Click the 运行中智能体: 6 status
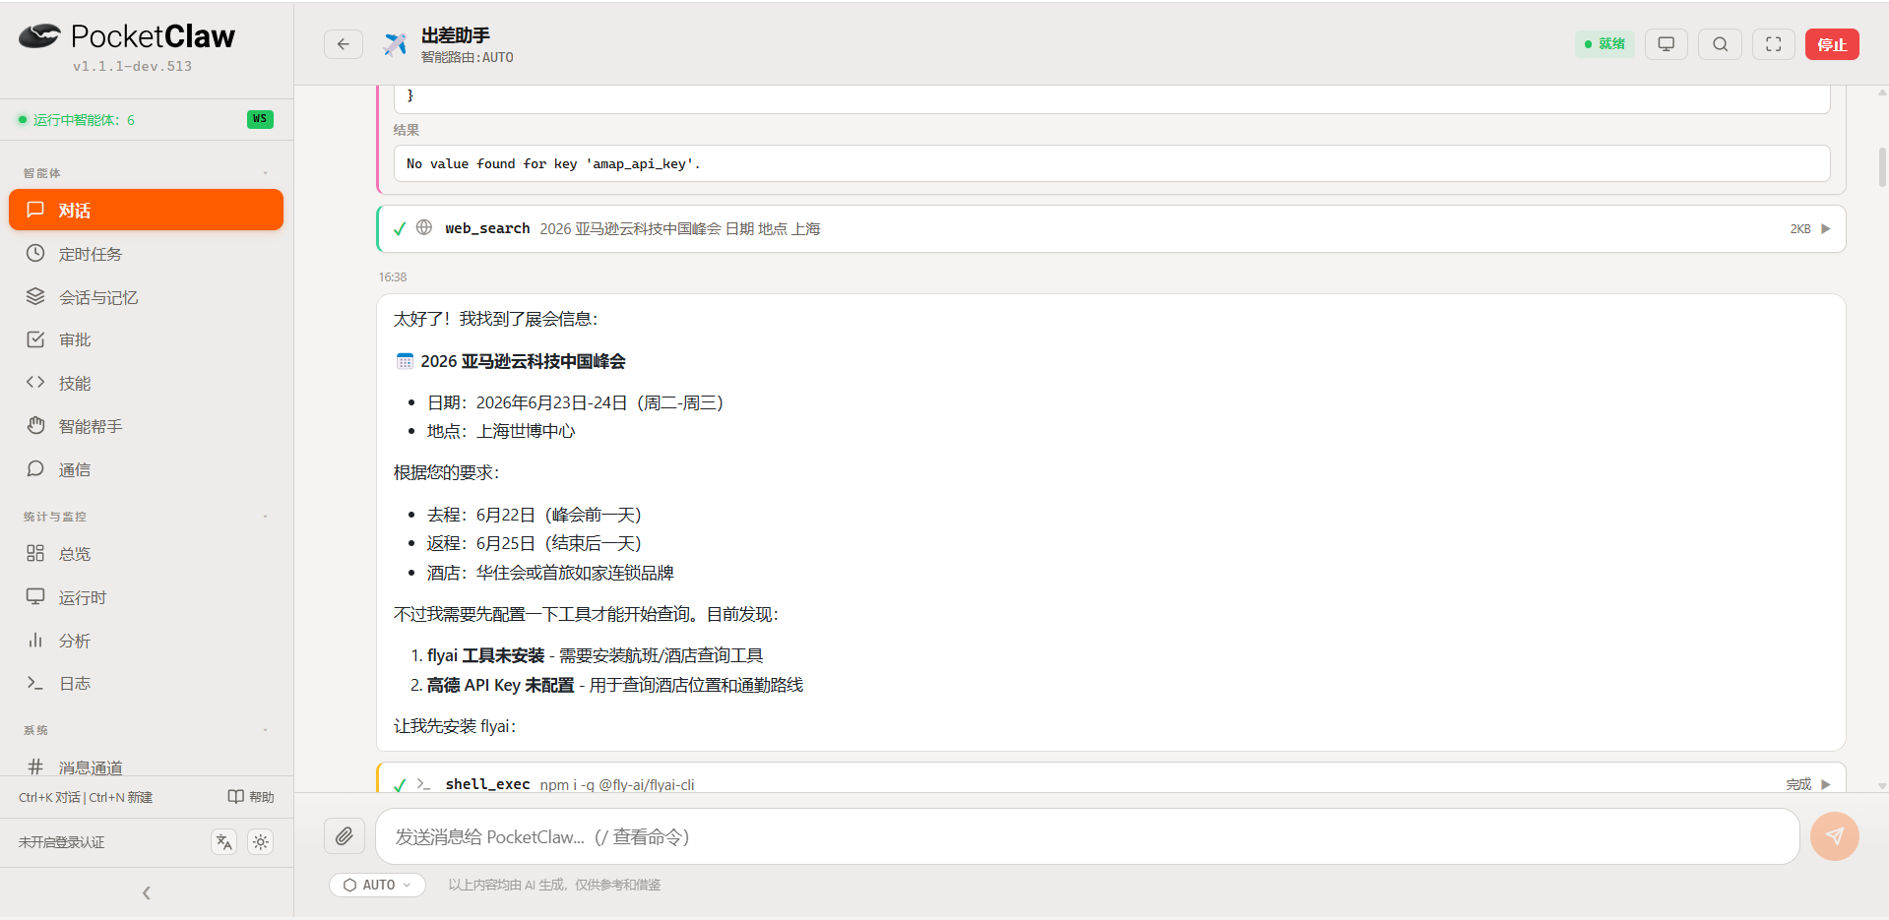 tap(77, 120)
